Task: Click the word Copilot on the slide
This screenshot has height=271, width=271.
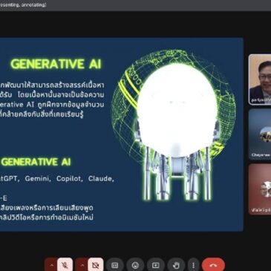Action: (x=69, y=179)
